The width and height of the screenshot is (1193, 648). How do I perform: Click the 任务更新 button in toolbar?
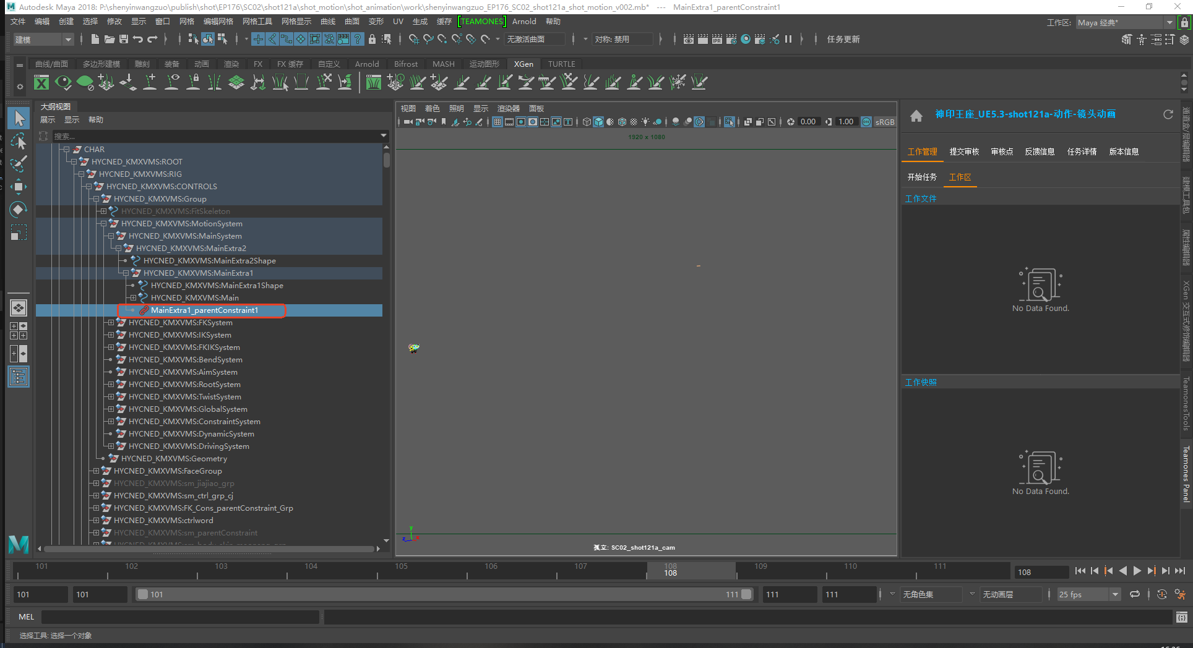(843, 39)
